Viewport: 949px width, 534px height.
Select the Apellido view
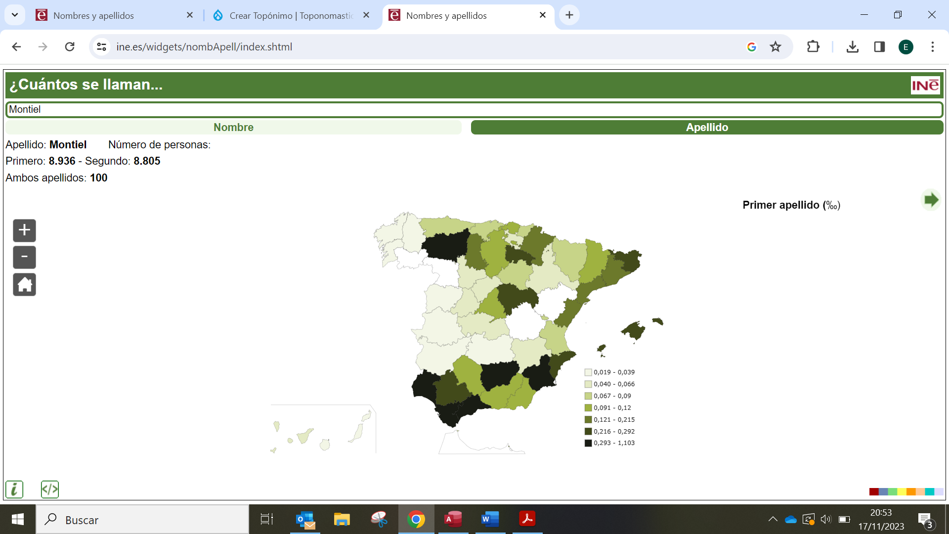tap(707, 127)
